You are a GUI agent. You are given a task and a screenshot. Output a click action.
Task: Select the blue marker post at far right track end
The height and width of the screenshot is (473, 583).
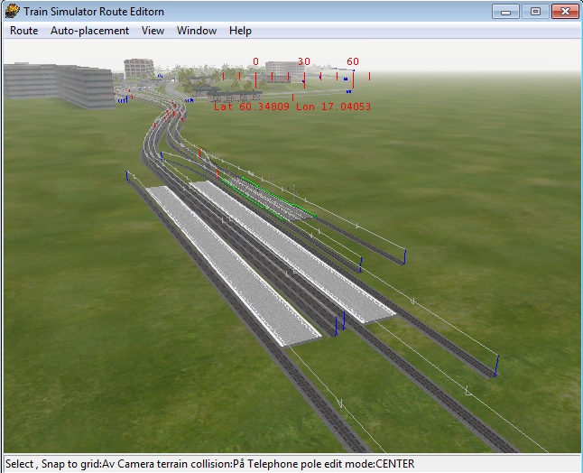point(496,365)
